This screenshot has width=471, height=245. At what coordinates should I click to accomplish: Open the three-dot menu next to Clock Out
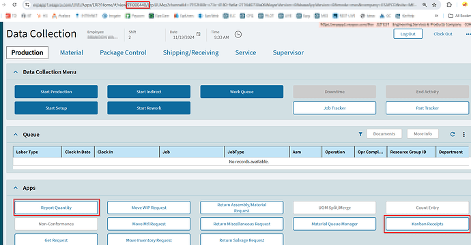(x=468, y=34)
